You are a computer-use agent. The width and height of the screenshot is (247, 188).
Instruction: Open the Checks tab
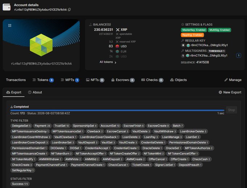click(x=152, y=80)
